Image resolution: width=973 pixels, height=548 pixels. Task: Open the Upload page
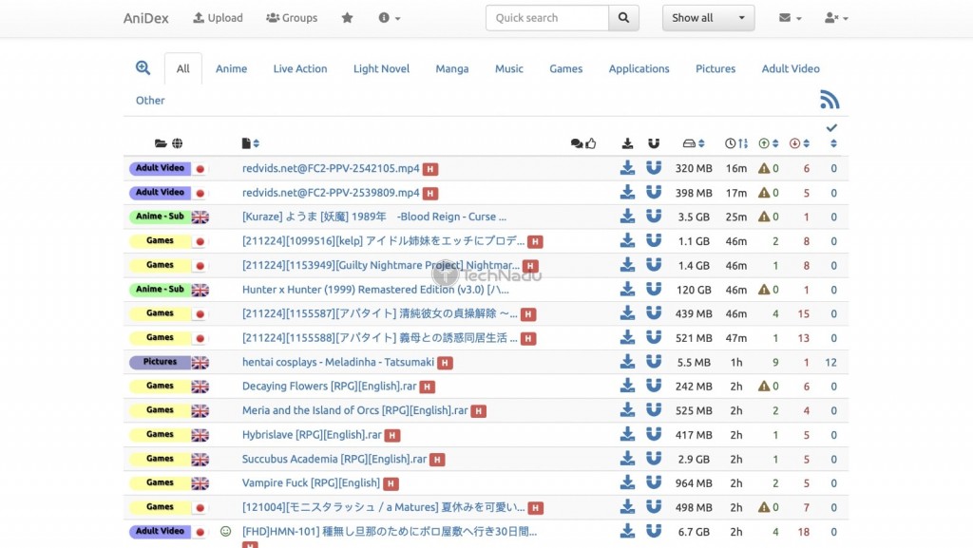click(218, 18)
